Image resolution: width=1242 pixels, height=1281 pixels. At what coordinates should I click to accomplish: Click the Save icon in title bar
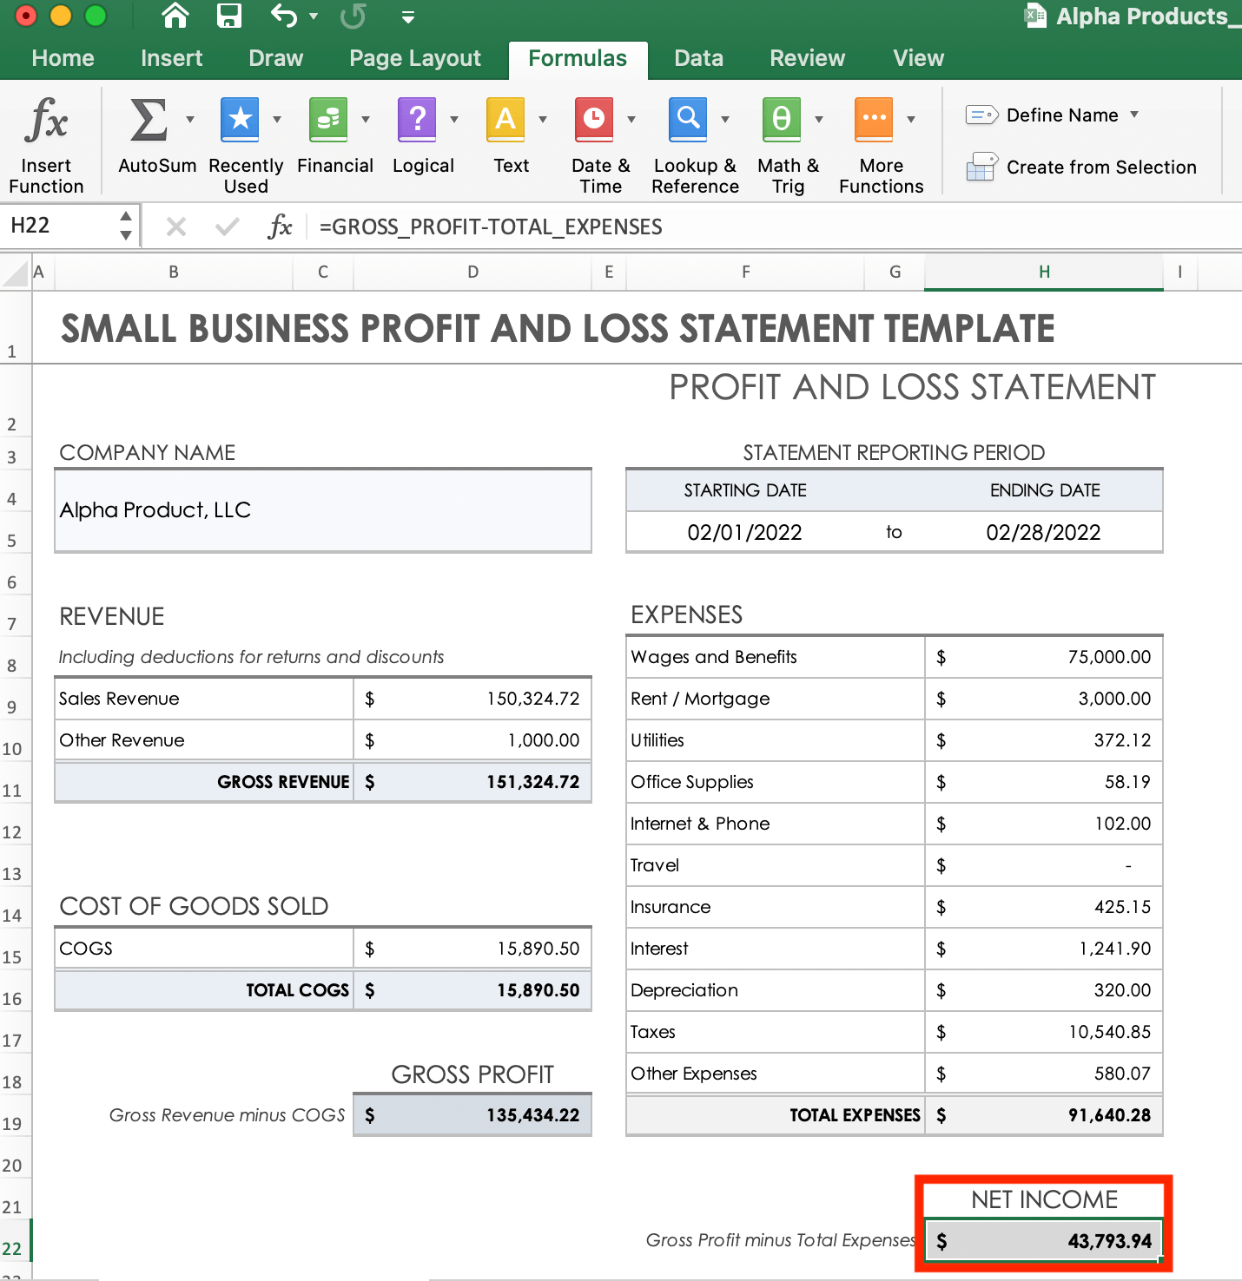click(x=229, y=16)
